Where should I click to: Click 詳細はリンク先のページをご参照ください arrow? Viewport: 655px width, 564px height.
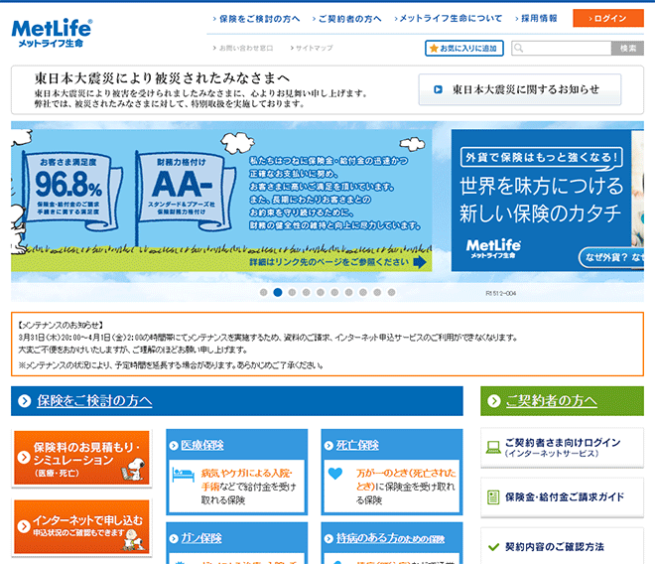coord(420,262)
